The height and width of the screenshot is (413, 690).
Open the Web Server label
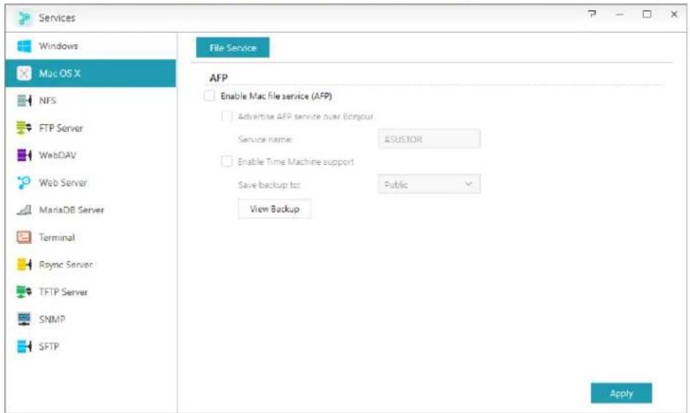tap(63, 183)
